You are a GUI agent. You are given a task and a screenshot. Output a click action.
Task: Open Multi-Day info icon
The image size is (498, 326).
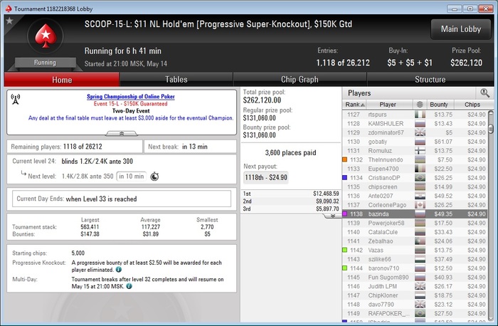pos(129,286)
